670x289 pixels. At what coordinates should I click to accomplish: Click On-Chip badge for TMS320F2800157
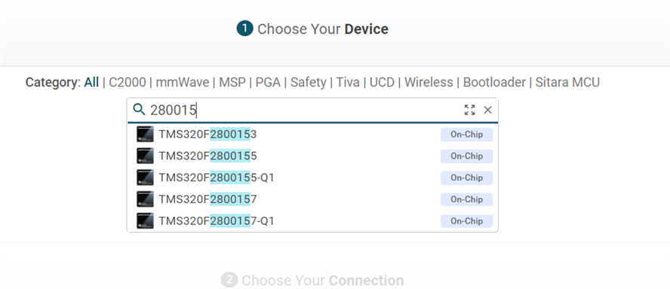(x=466, y=199)
